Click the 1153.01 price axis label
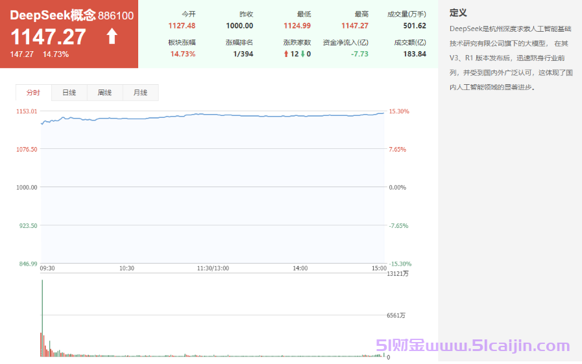 27,111
